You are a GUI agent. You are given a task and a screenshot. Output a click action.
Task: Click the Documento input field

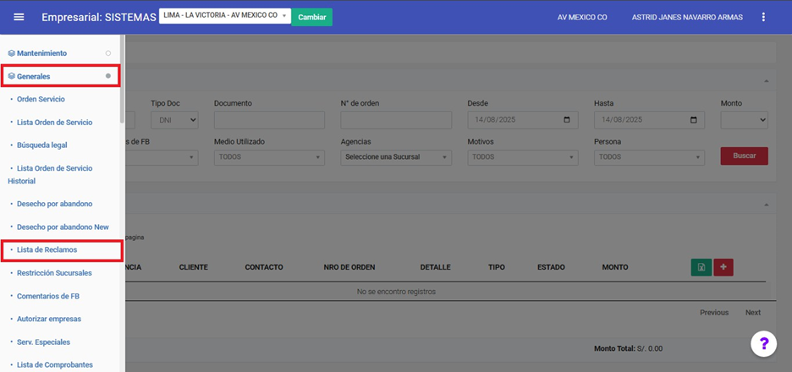[269, 120]
